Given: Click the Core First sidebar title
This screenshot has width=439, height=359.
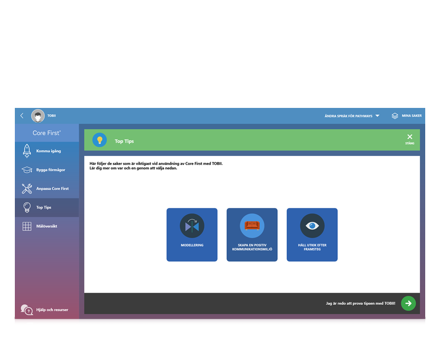Looking at the screenshot, I should click(x=47, y=133).
